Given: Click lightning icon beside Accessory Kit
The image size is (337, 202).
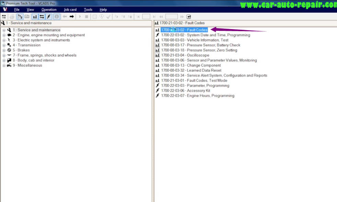Looking at the screenshot, I should (x=158, y=90).
